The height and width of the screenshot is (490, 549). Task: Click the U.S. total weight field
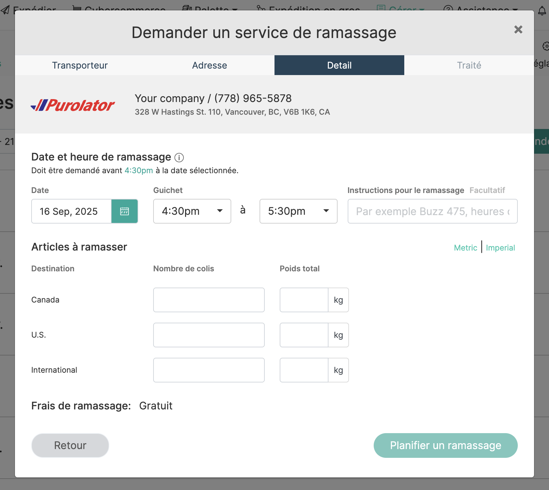[304, 335]
